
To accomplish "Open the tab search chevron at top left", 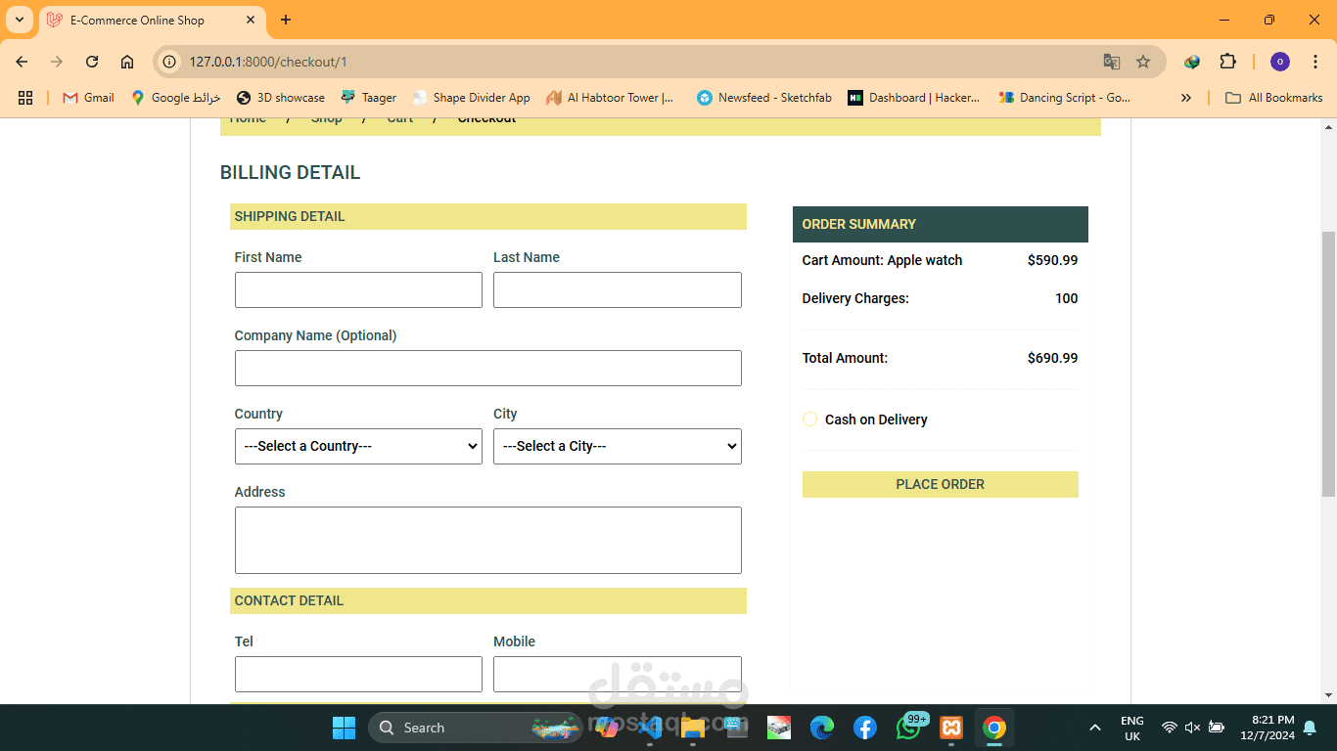I will [20, 20].
